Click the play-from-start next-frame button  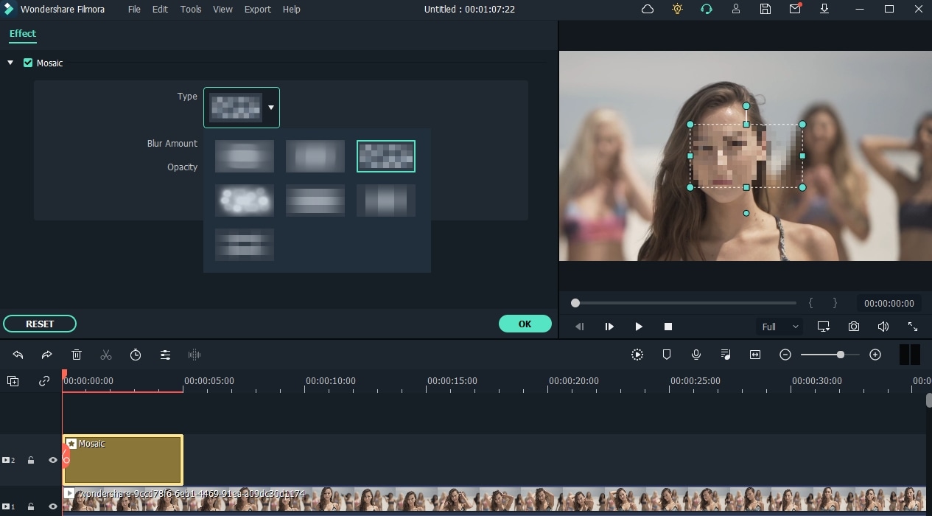609,327
